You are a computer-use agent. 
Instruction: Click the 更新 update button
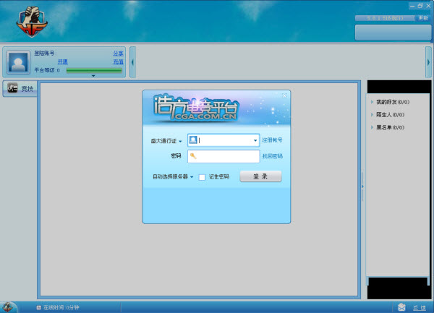423,18
